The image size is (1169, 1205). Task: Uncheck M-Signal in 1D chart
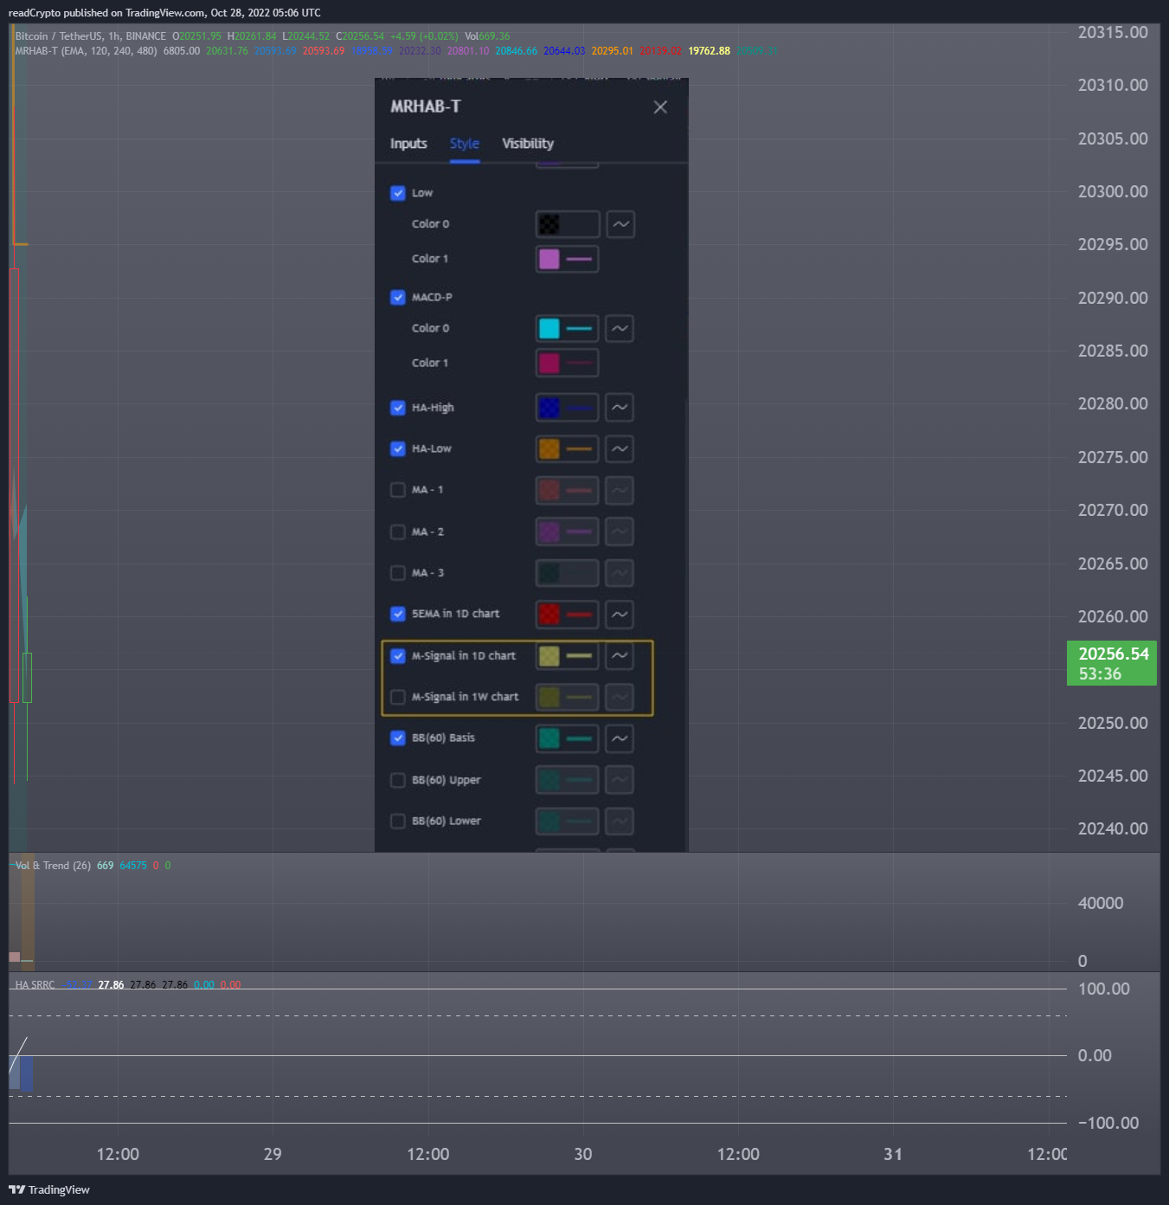point(398,655)
